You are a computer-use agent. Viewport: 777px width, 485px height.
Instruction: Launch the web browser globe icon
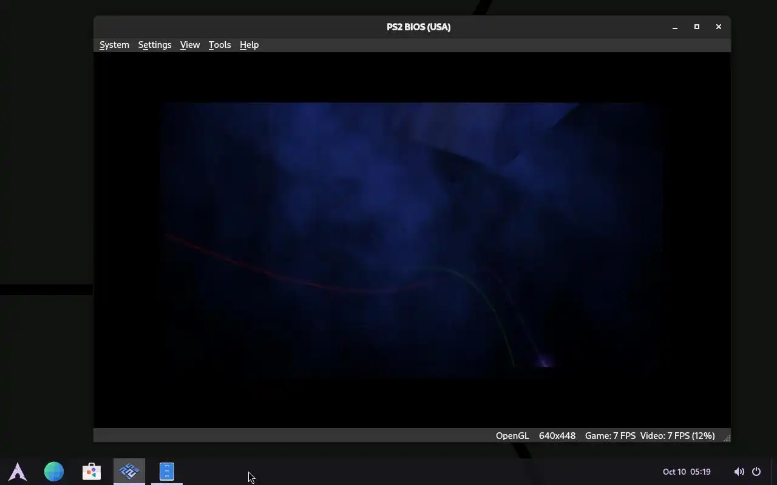coord(54,471)
